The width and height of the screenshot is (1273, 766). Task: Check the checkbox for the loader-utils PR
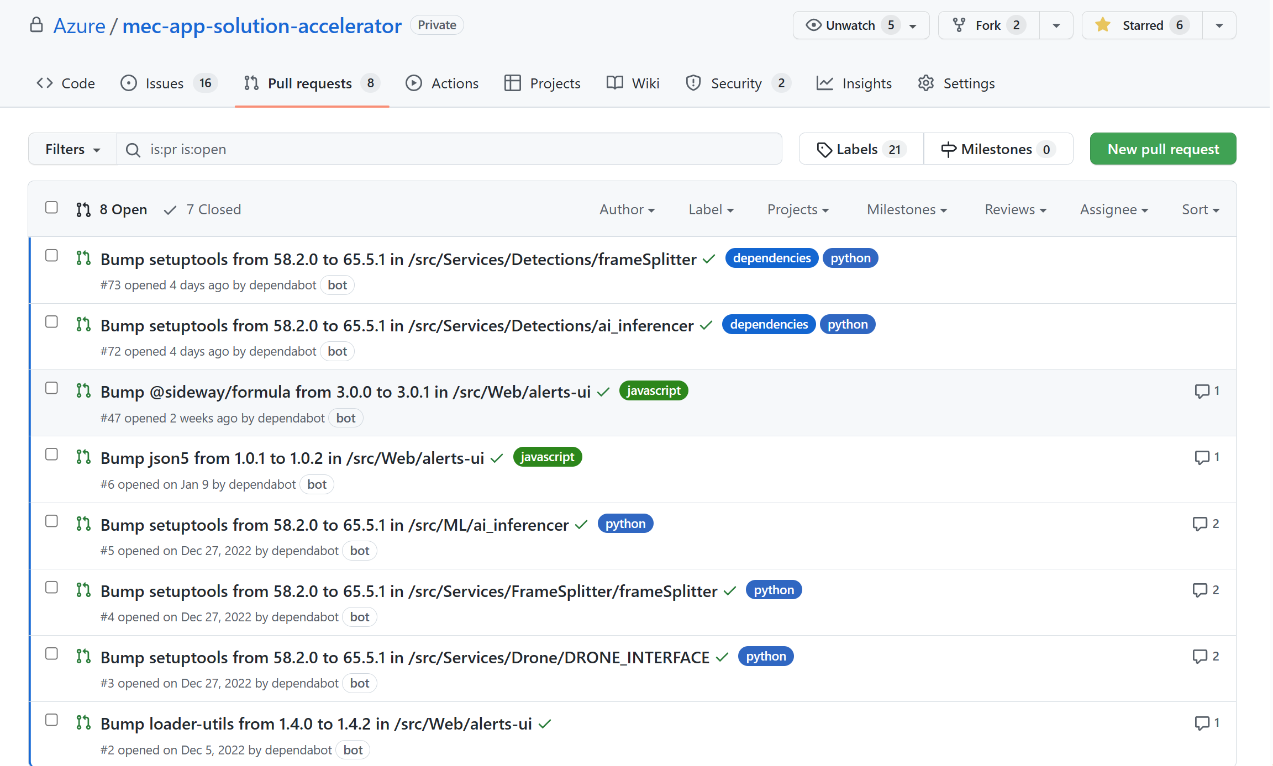click(51, 720)
